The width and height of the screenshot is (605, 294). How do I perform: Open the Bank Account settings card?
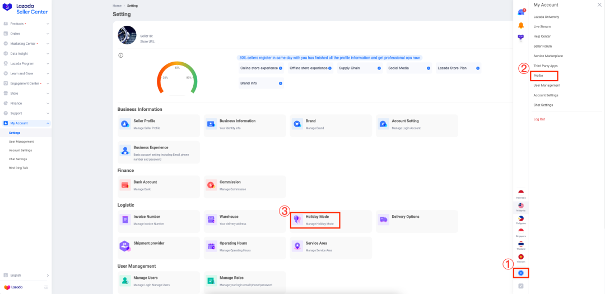click(159, 185)
